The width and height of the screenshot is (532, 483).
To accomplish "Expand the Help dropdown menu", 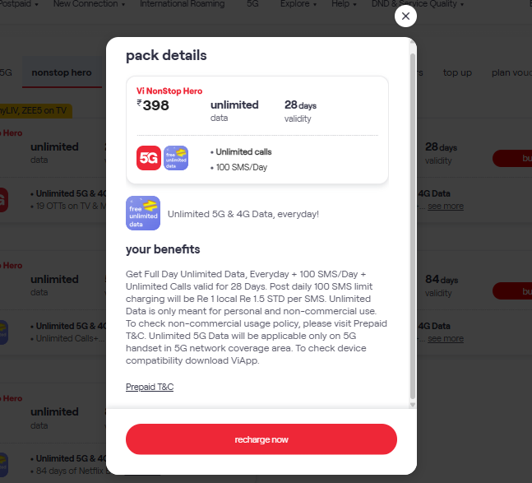I will coord(344,4).
